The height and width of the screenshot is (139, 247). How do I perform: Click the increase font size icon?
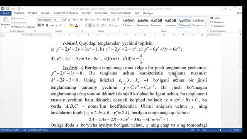click(x=65, y=20)
